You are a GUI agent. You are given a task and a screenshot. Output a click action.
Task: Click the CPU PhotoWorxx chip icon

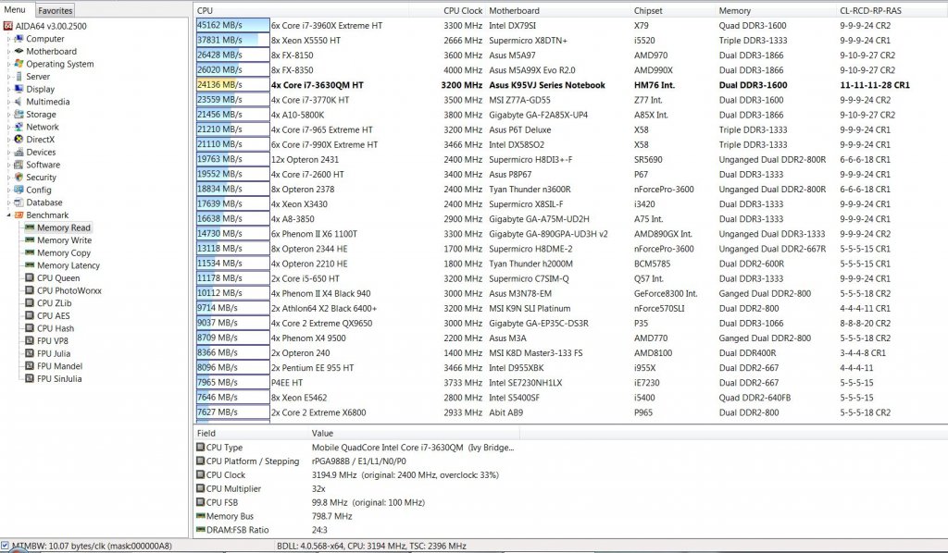(29, 291)
